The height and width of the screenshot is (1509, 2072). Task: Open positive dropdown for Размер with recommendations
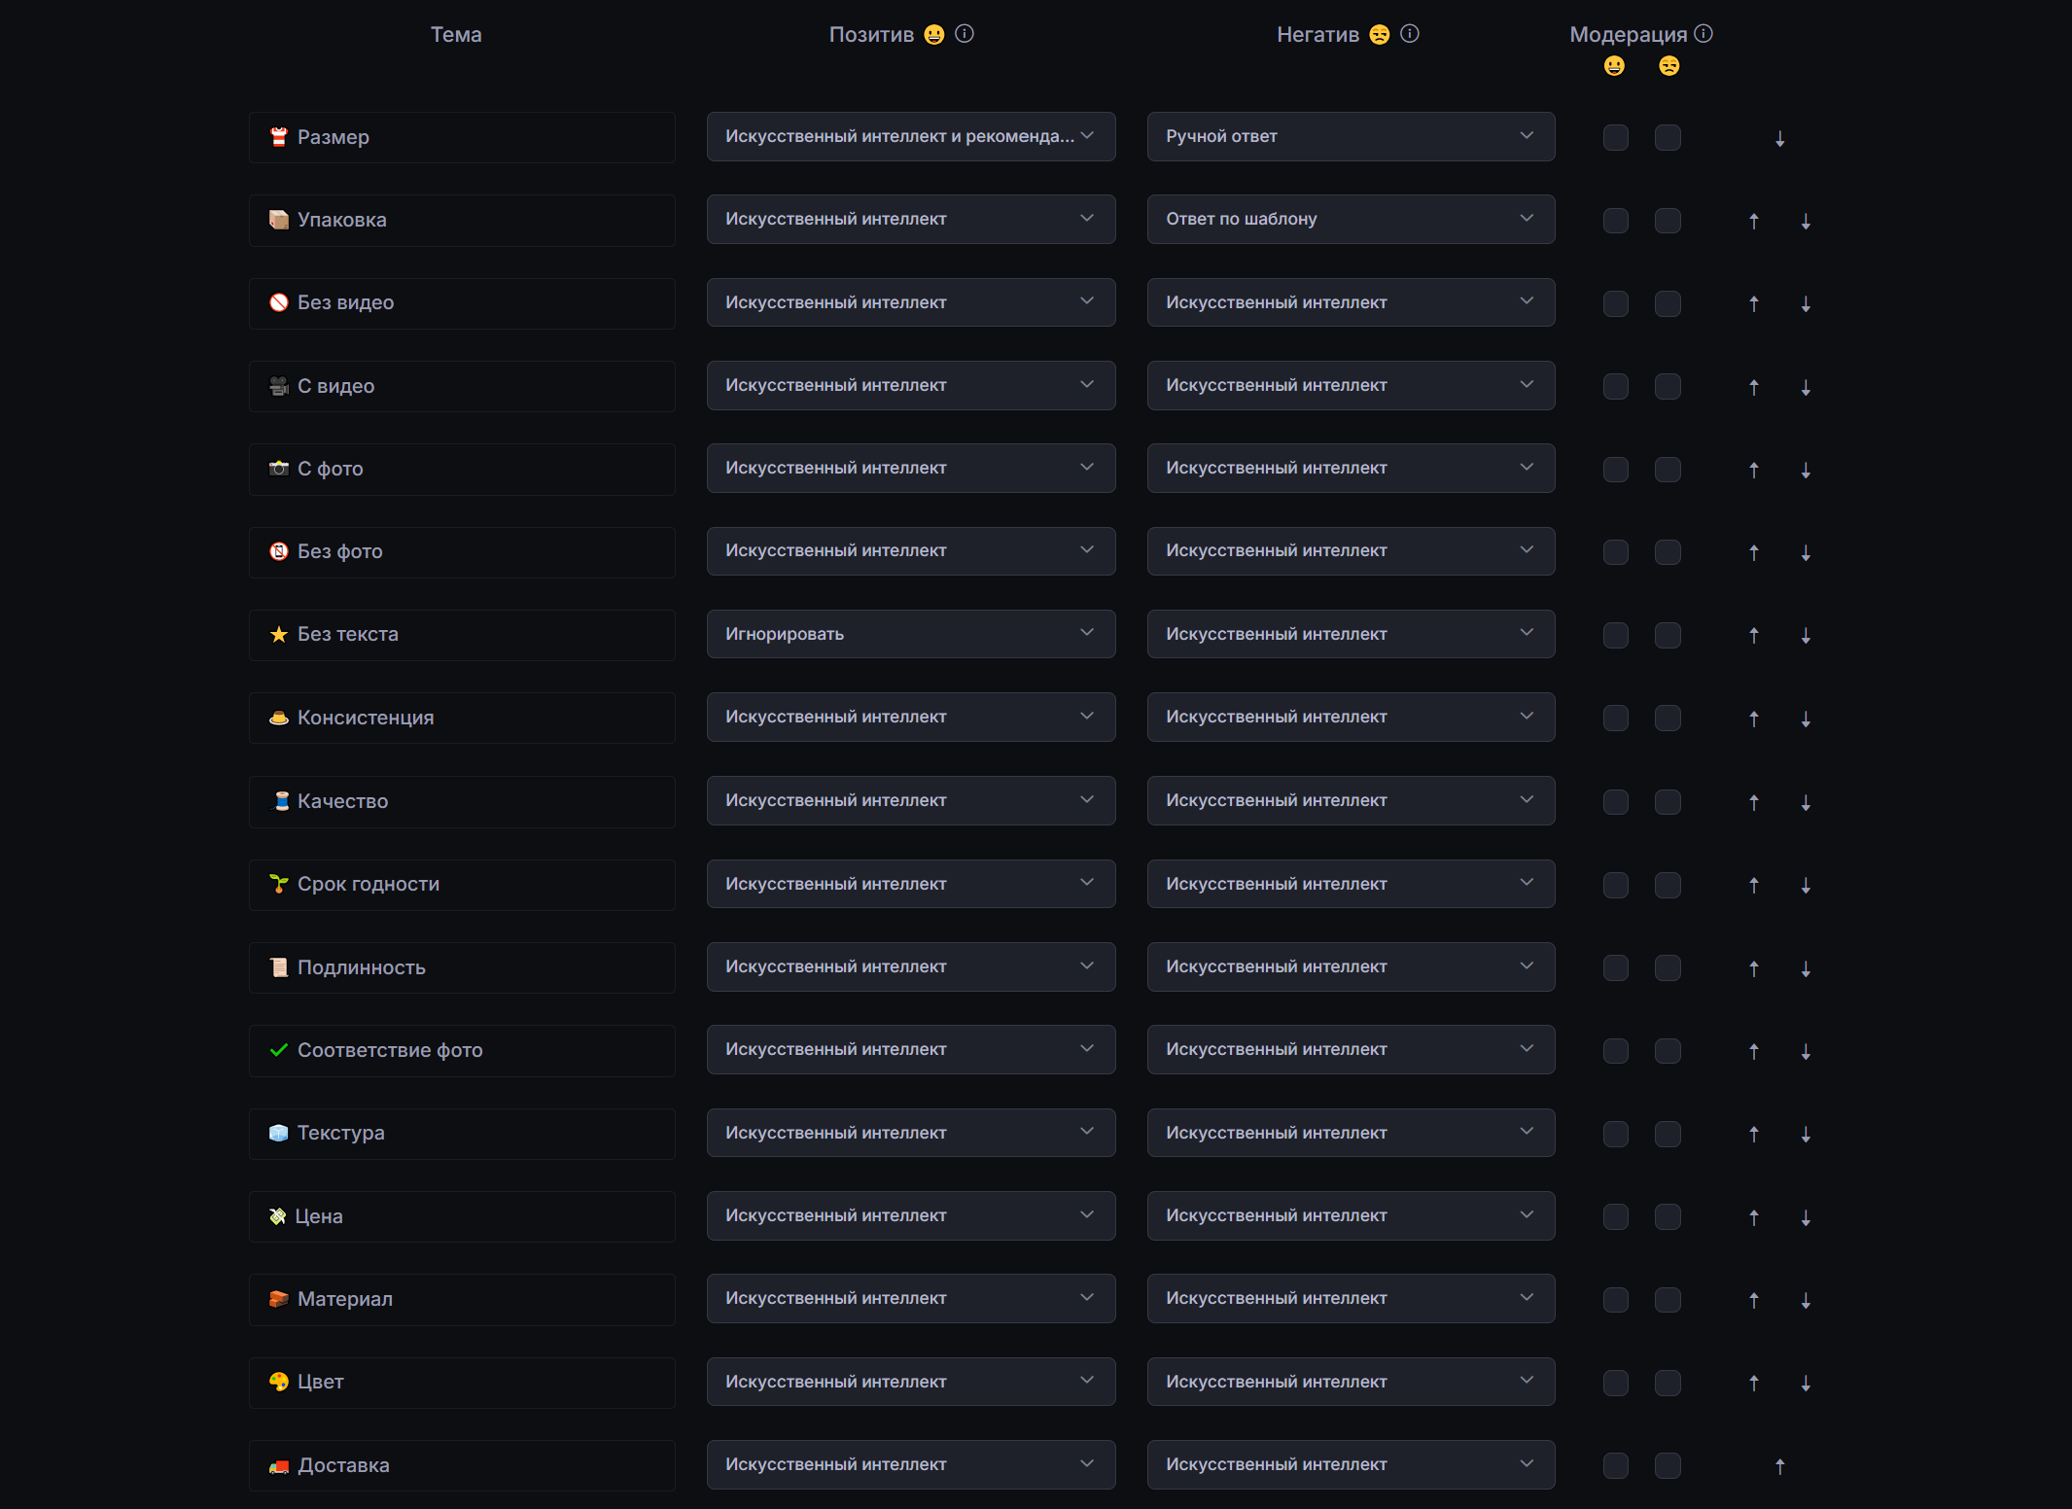pos(910,137)
